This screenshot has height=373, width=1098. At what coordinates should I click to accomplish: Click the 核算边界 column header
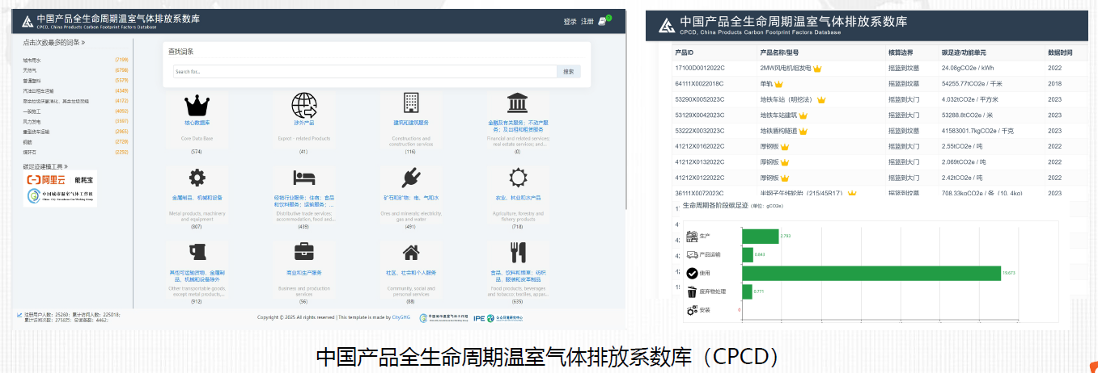click(x=901, y=52)
